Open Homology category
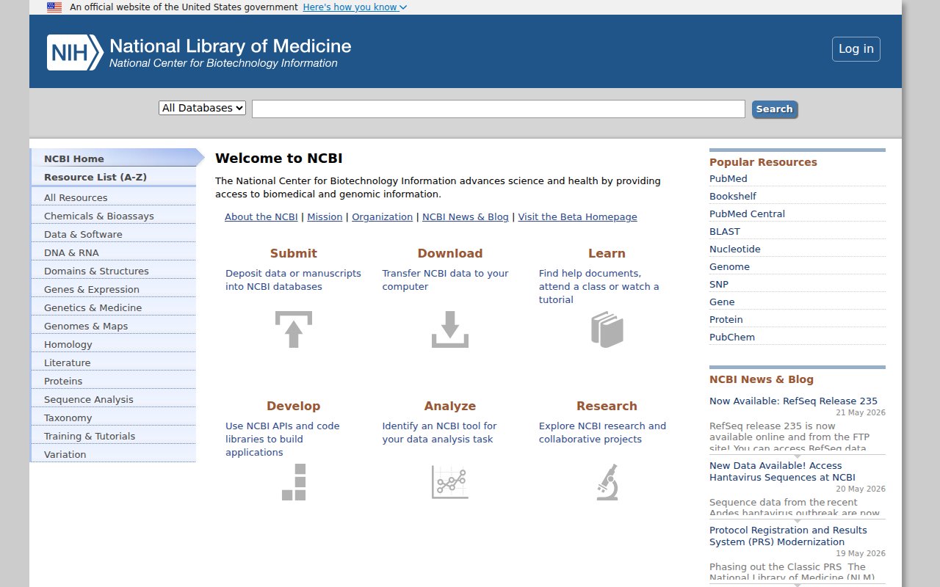Screen dimensions: 940x587 click(x=114, y=344)
